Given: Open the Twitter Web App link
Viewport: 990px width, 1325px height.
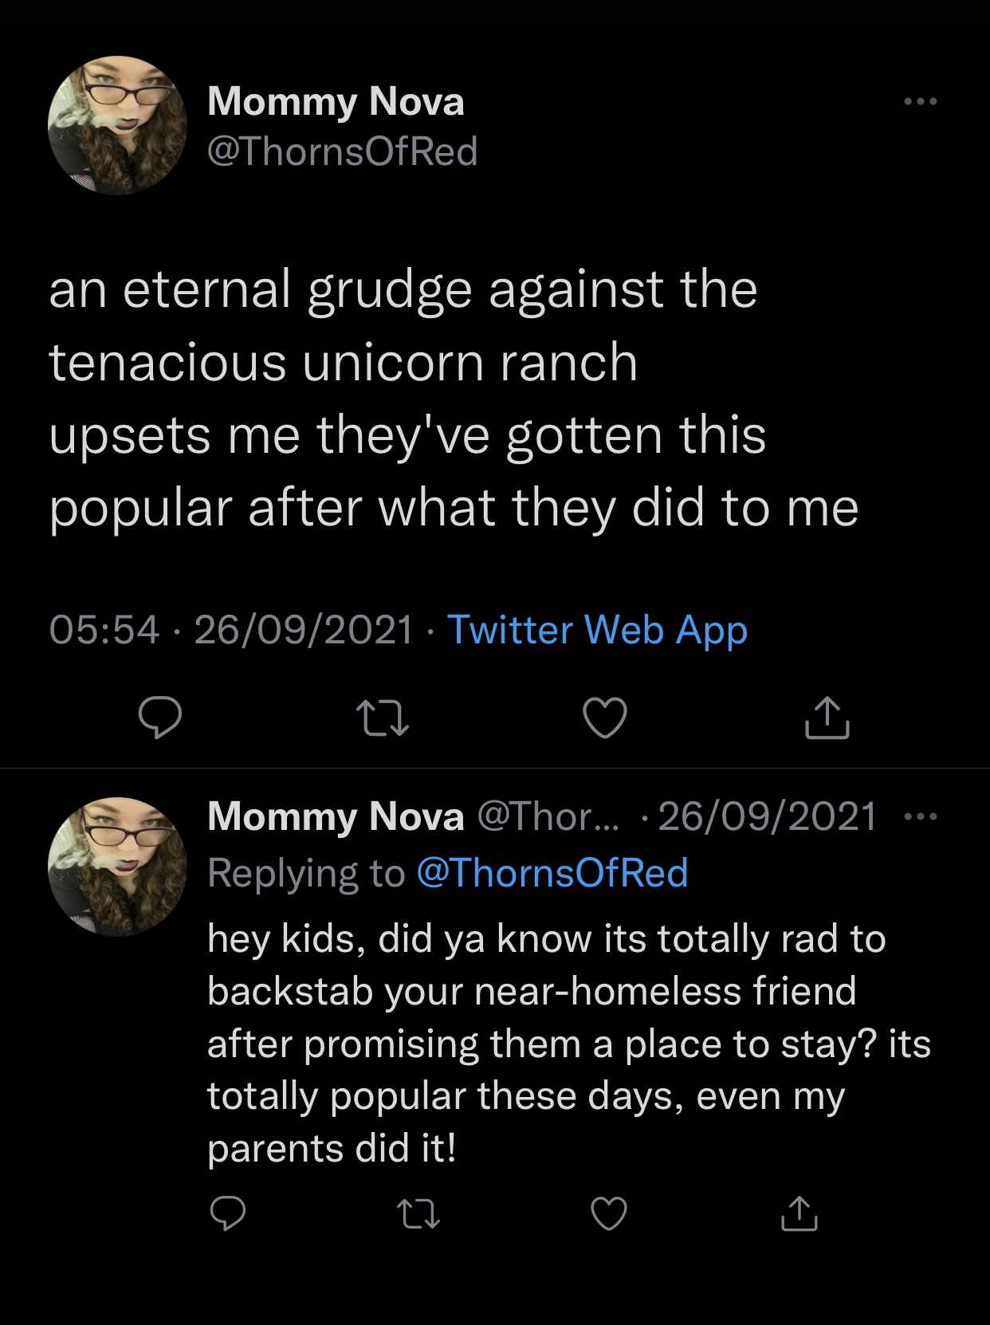Looking at the screenshot, I should pyautogui.click(x=598, y=631).
